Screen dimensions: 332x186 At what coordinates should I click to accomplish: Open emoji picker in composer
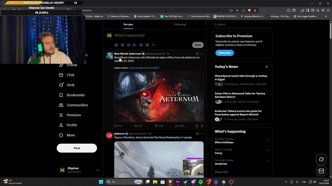[141, 45]
